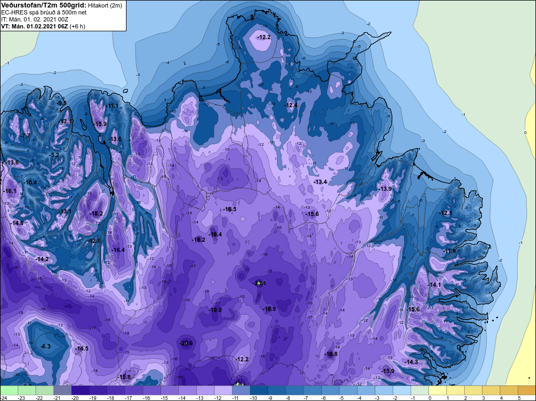Click the -1 pale green legend swatch
Screen dimensions: 536x401
[420, 390]
